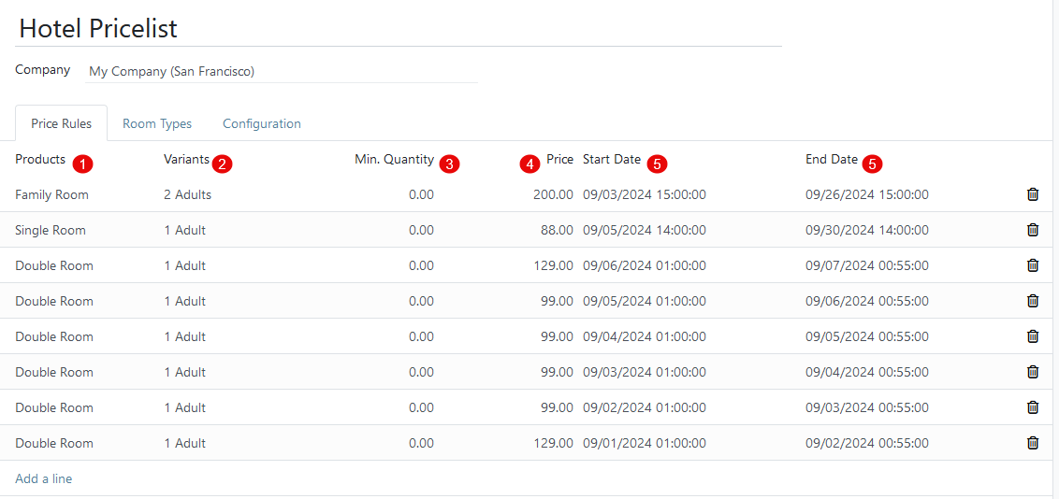1059x499 pixels.
Task: Add a line to price rules
Action: coord(44,478)
